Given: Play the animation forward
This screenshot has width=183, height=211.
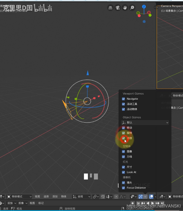Looking at the screenshot, I should [152, 203].
